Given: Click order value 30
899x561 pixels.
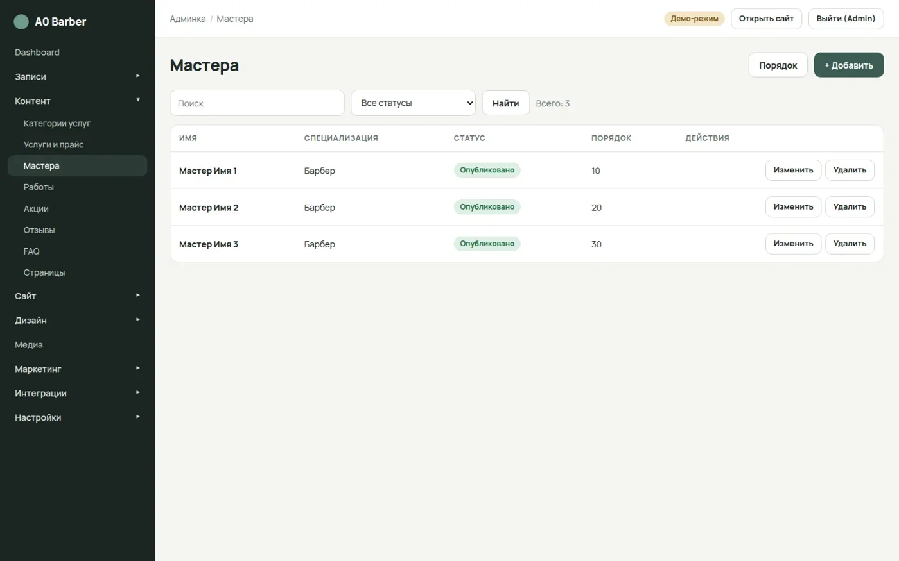Looking at the screenshot, I should pyautogui.click(x=597, y=244).
